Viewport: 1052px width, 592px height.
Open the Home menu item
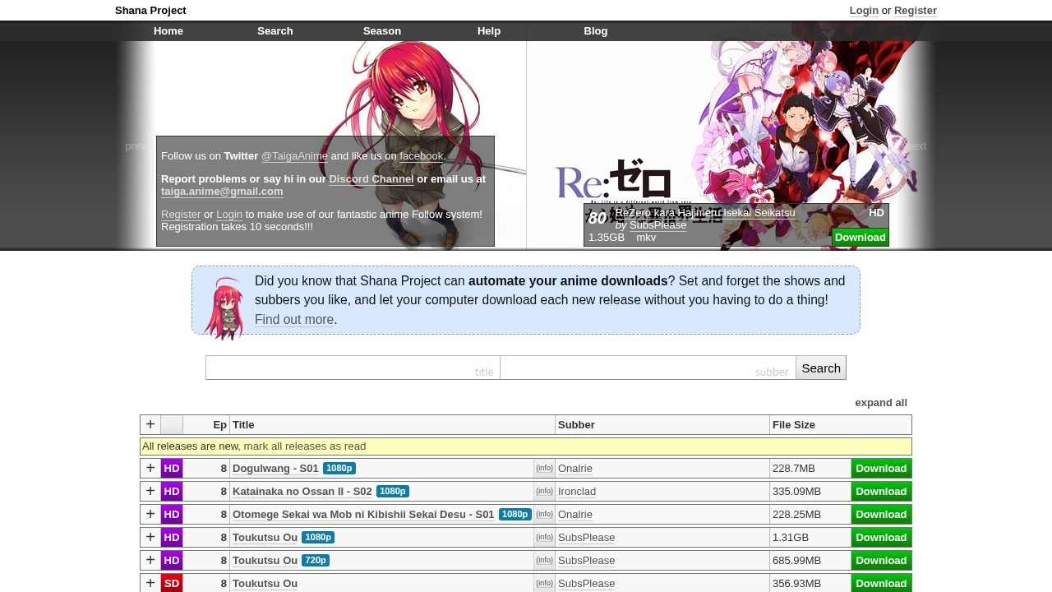(x=168, y=31)
